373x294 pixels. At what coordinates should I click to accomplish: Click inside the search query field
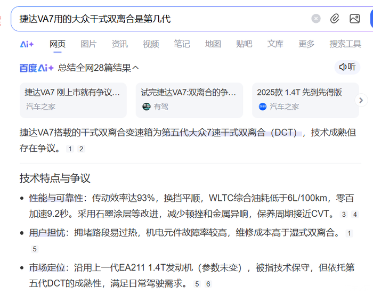[x=160, y=19]
